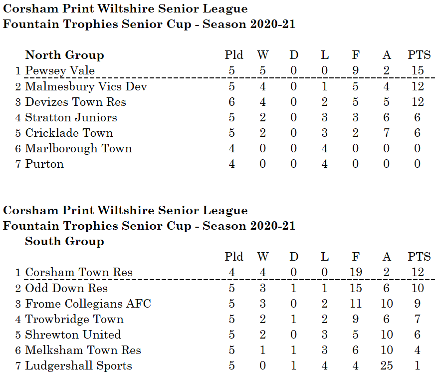Select Frome Collegians AFC entry
This screenshot has width=435, height=373.
(88, 304)
